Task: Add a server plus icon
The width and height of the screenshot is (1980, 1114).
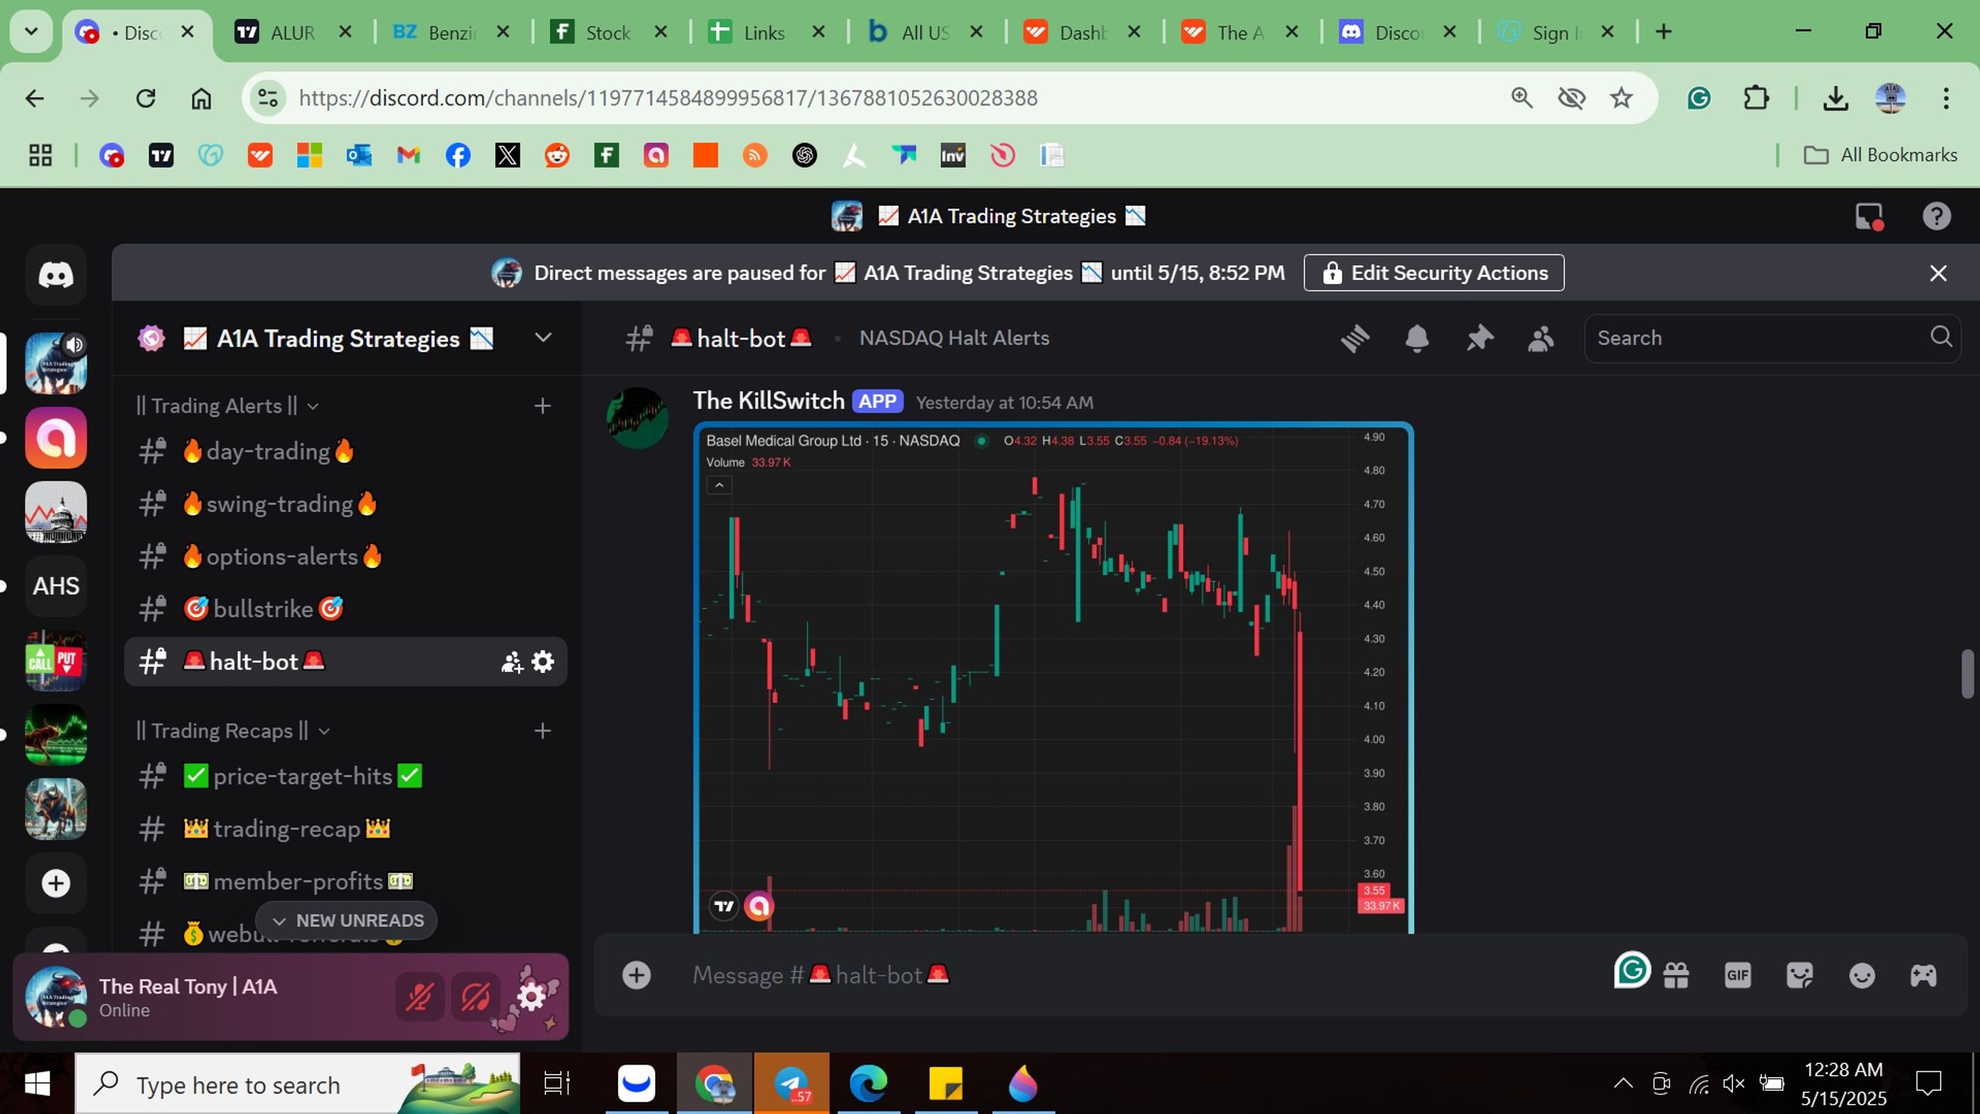Action: 56,883
